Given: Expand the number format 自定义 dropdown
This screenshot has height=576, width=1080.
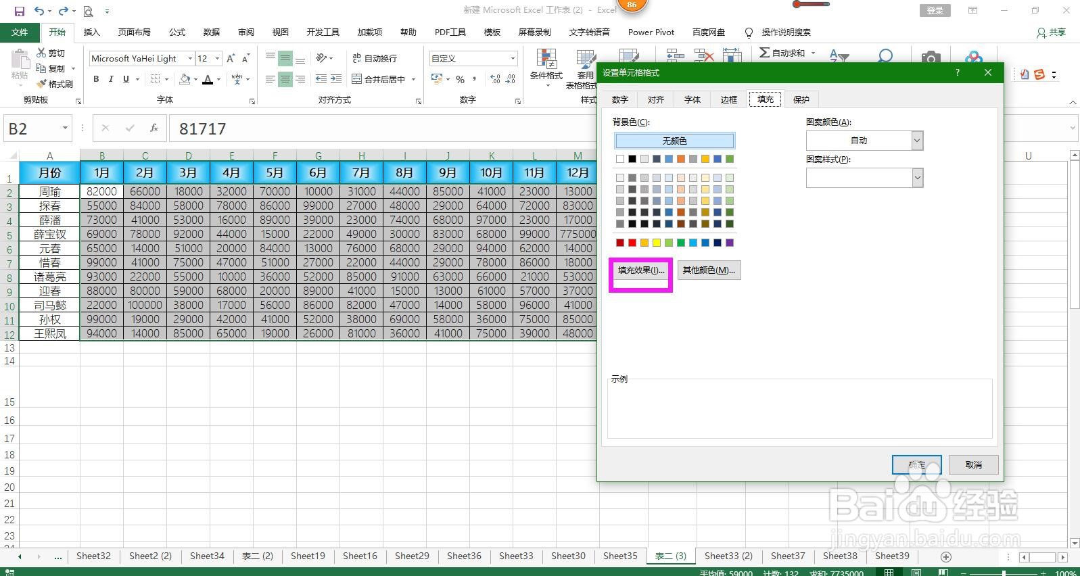Looking at the screenshot, I should point(513,59).
